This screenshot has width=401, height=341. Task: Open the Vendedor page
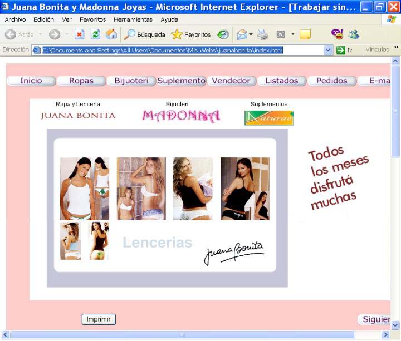[231, 81]
